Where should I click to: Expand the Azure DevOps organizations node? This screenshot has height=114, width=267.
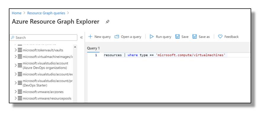pos(16,65)
